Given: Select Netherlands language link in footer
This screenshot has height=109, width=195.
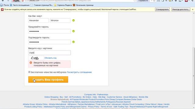Looking at the screenshot, I should 100,102.
